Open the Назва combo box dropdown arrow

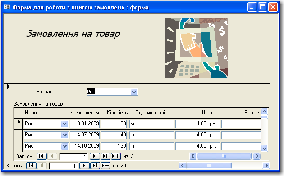tap(134, 92)
